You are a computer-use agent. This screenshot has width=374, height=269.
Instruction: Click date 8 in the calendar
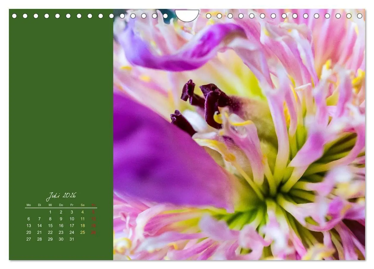point(50,219)
